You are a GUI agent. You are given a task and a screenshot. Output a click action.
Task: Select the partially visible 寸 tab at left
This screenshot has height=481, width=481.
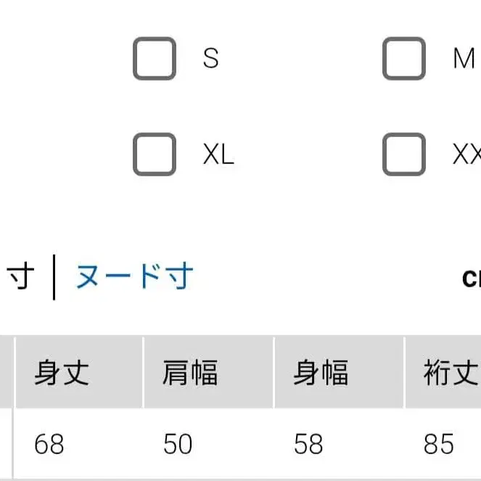(20, 276)
